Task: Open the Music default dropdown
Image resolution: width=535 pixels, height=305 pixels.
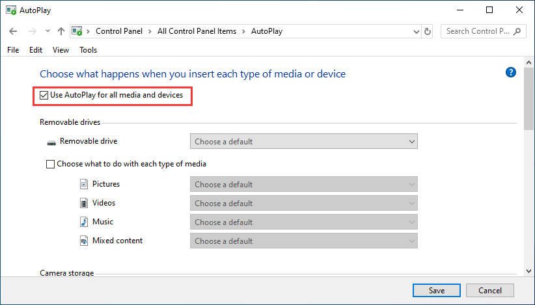Action: point(304,222)
